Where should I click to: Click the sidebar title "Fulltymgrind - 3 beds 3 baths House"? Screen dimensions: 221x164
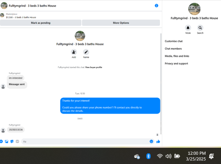pyautogui.click(x=194, y=18)
